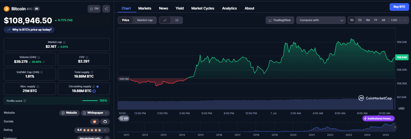Open the Reddit social icon
This screenshot has width=411, height=139.
pyautogui.click(x=95, y=122)
